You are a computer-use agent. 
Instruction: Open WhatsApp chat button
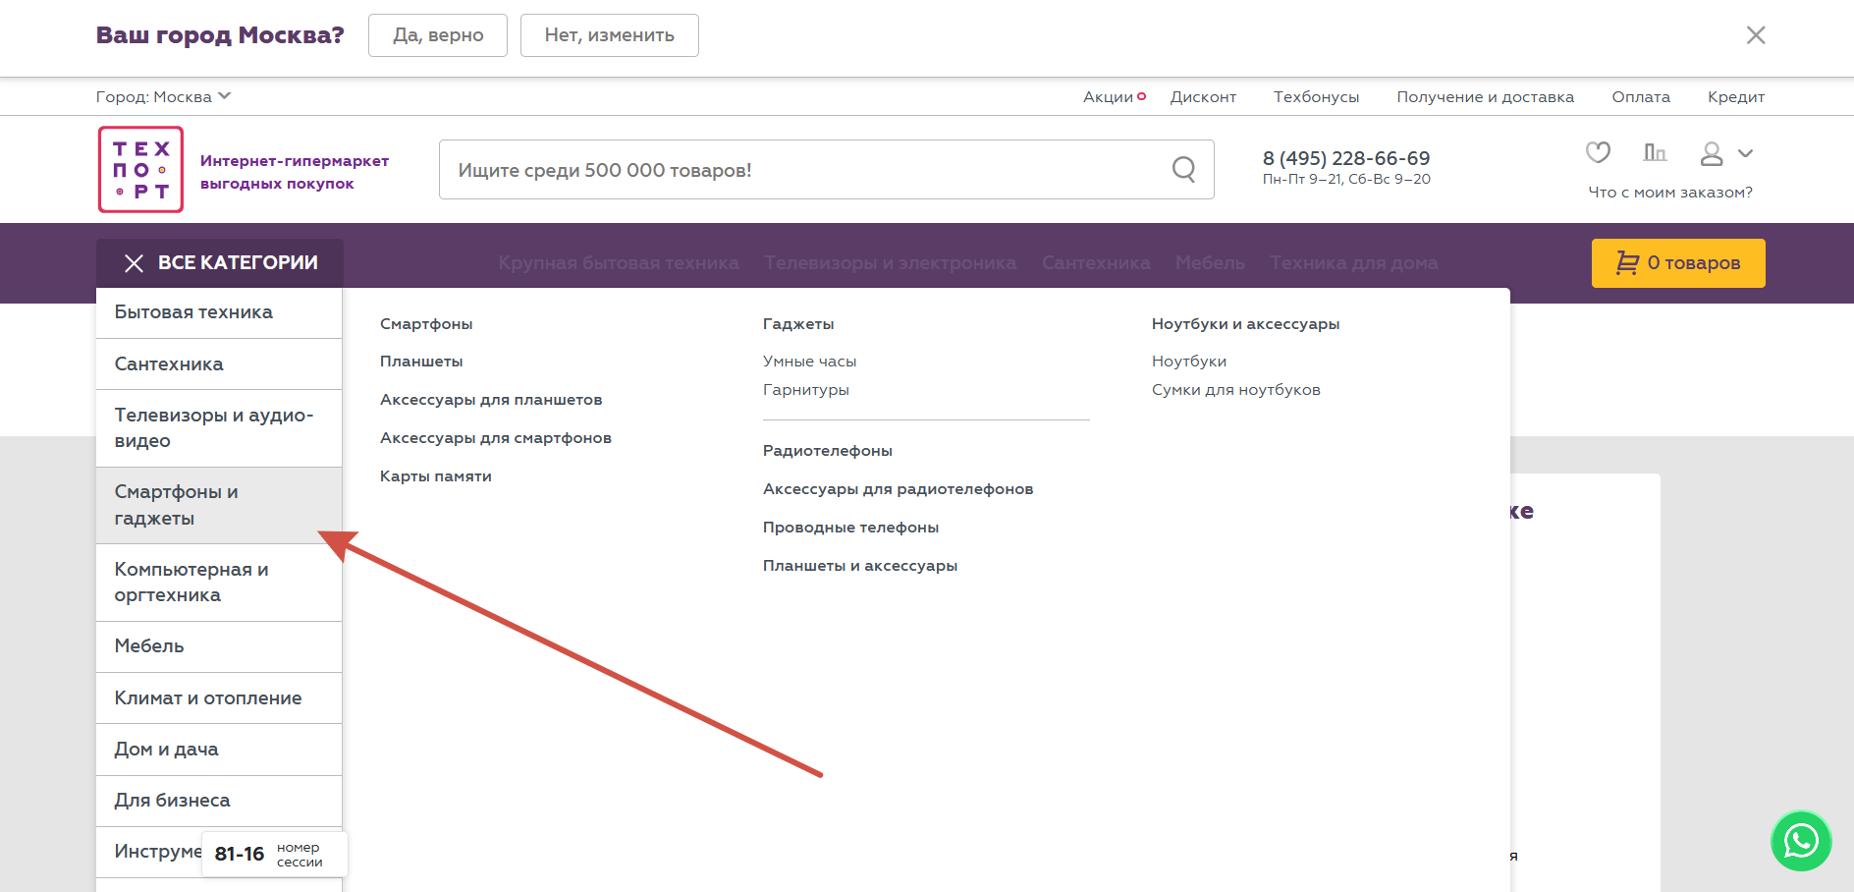[x=1801, y=841]
